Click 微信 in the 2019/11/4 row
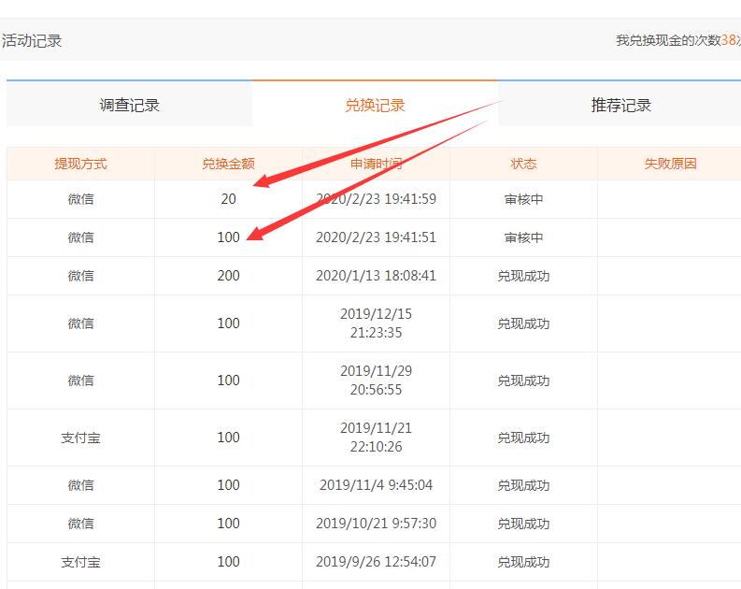741x589 pixels. tap(80, 485)
